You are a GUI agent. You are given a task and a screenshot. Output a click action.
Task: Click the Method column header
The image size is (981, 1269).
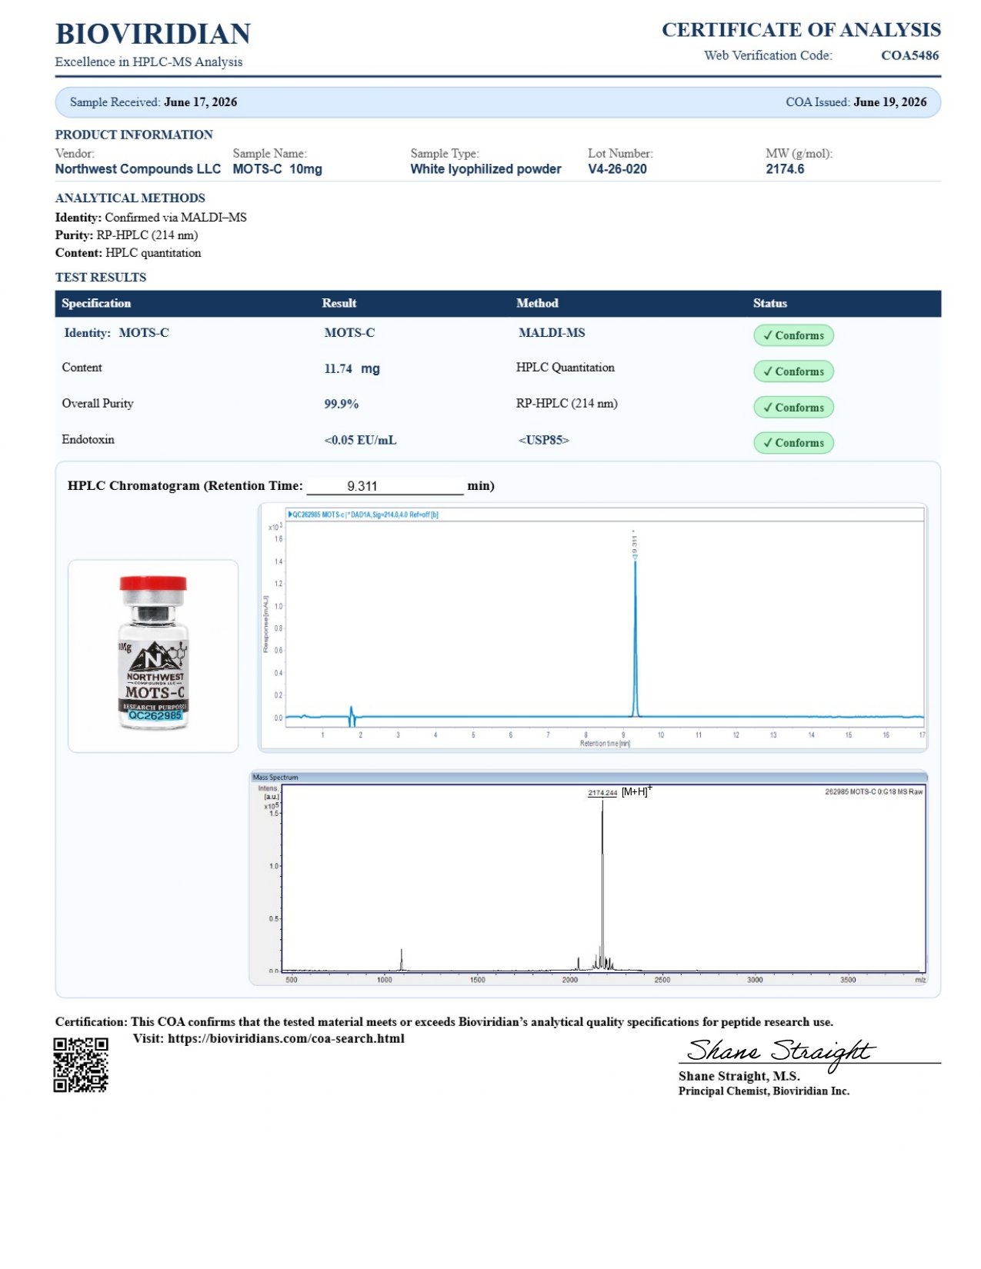coord(537,303)
